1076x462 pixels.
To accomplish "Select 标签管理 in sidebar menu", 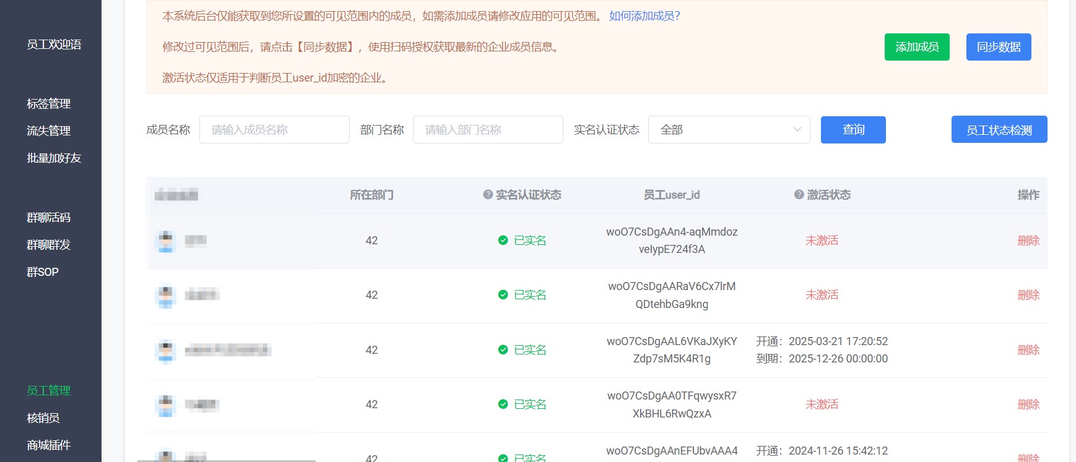I will point(48,104).
